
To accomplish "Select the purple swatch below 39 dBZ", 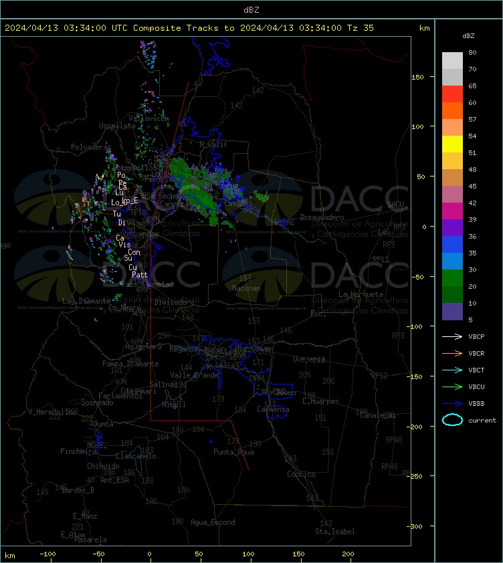I will pos(452,227).
